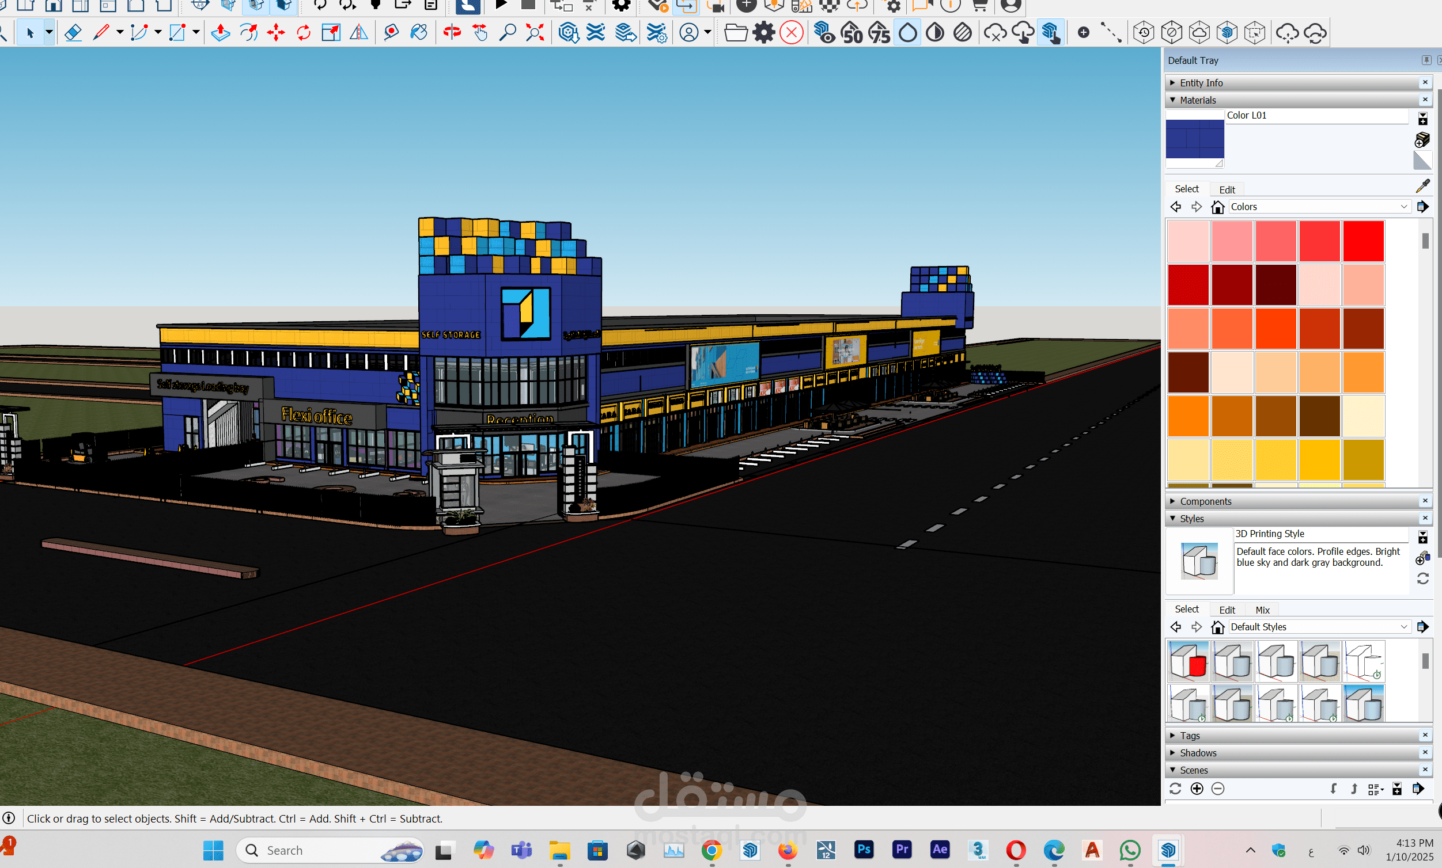Open the Styles Mix tab
Viewport: 1442px width, 868px height.
[x=1262, y=610]
